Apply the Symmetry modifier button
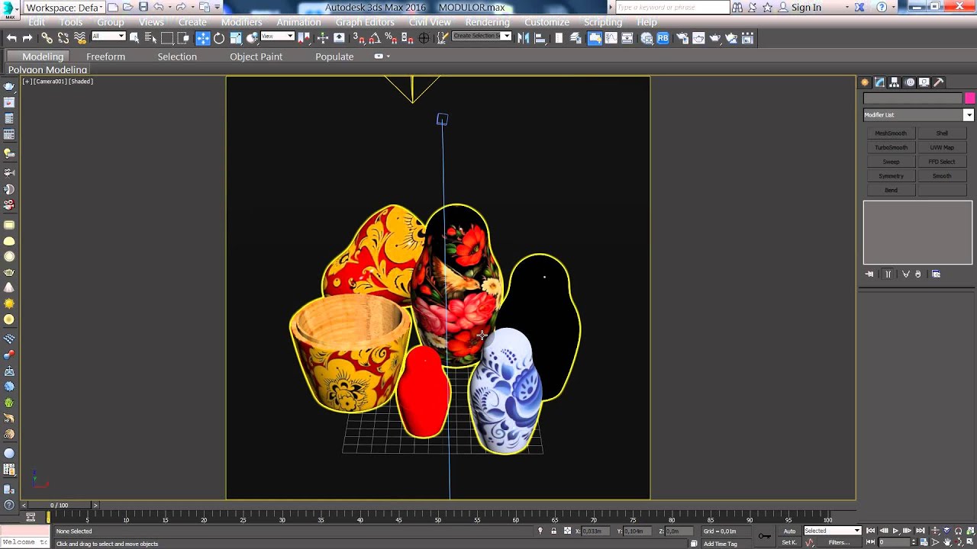This screenshot has width=977, height=549. [891, 176]
